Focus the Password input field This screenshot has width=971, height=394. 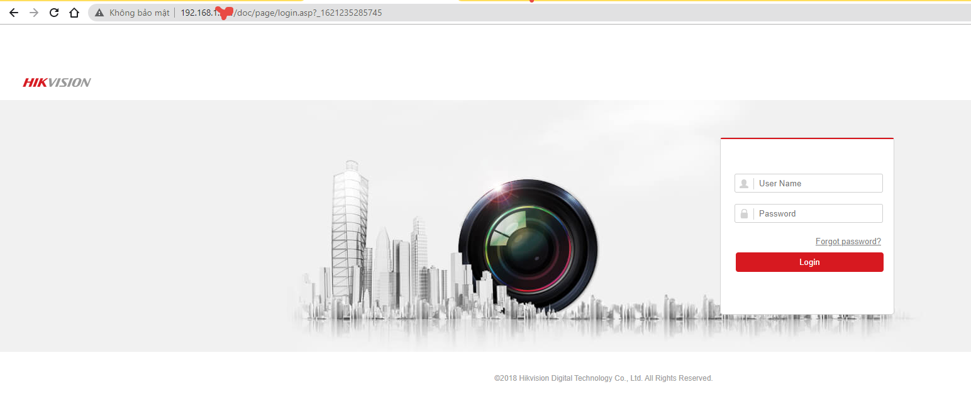pos(818,214)
